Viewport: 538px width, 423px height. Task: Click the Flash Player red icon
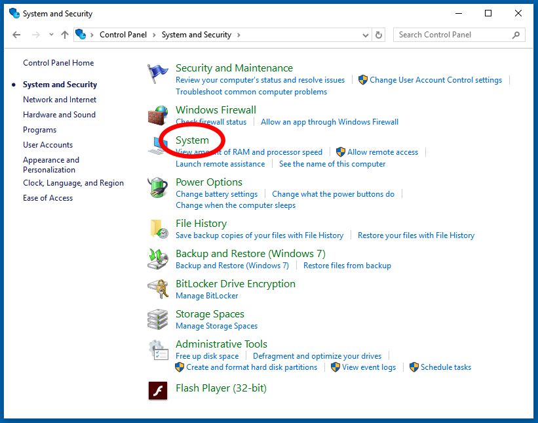158,391
